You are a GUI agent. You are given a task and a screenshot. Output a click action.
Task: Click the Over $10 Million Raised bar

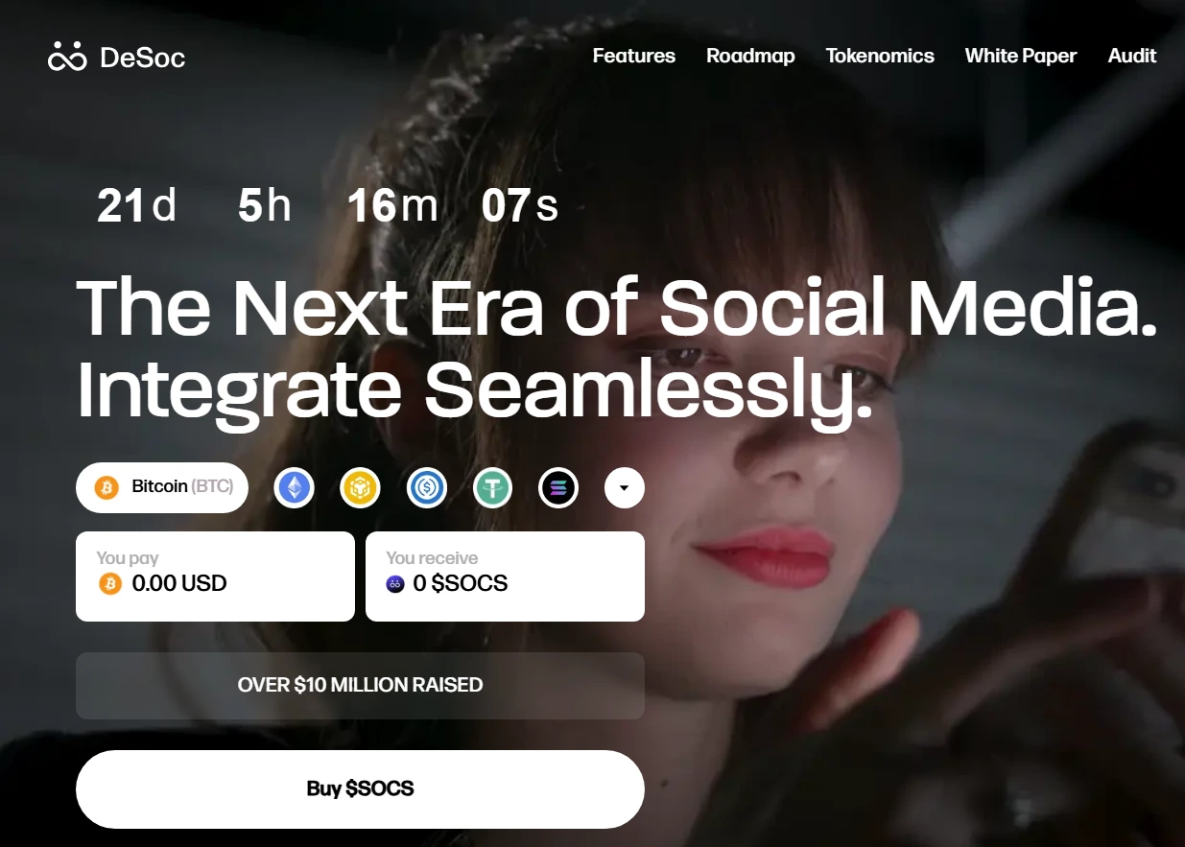click(x=360, y=686)
